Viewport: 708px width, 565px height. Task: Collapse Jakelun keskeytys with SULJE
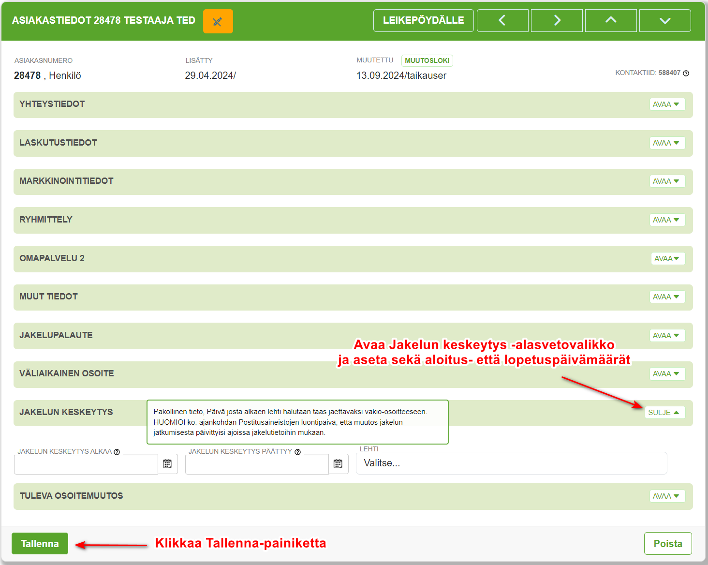665,413
